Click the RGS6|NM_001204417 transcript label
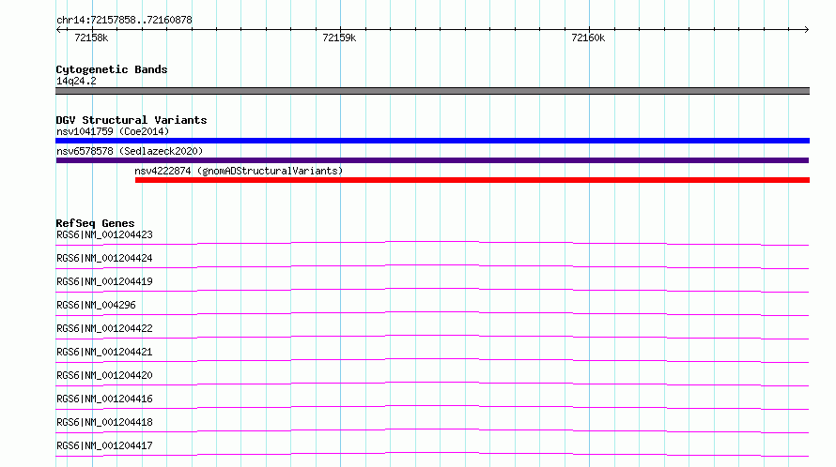 pos(104,445)
